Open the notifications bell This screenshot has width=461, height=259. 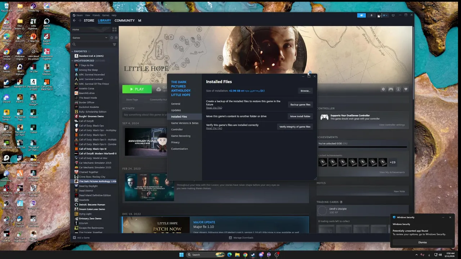click(371, 15)
